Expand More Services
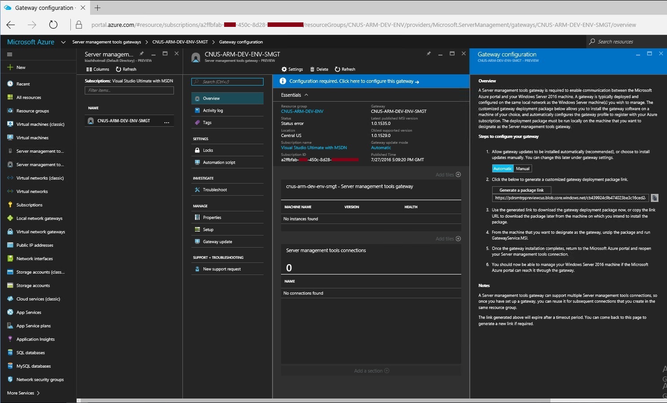Viewport: 667px width, 403px height. (23, 393)
